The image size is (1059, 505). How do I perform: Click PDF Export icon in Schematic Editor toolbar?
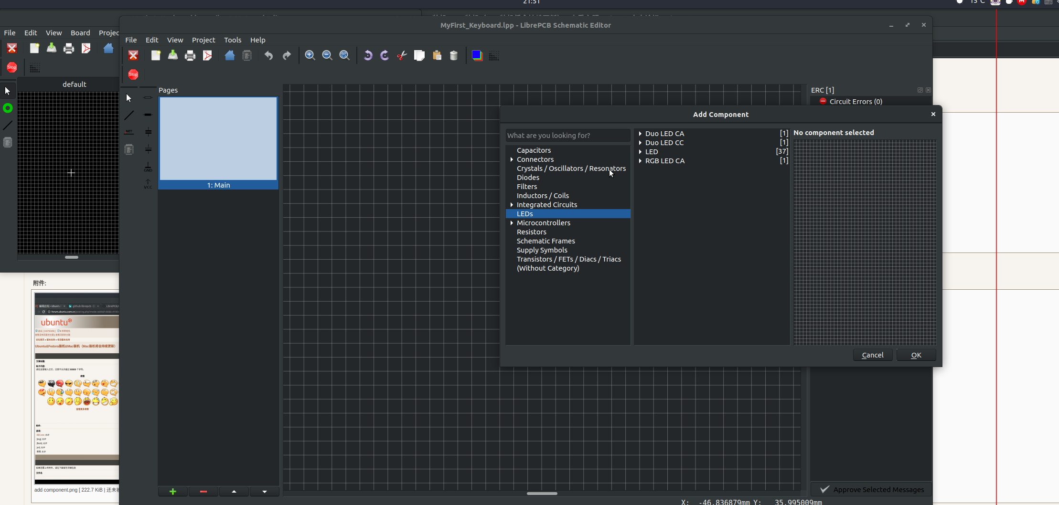(x=207, y=56)
